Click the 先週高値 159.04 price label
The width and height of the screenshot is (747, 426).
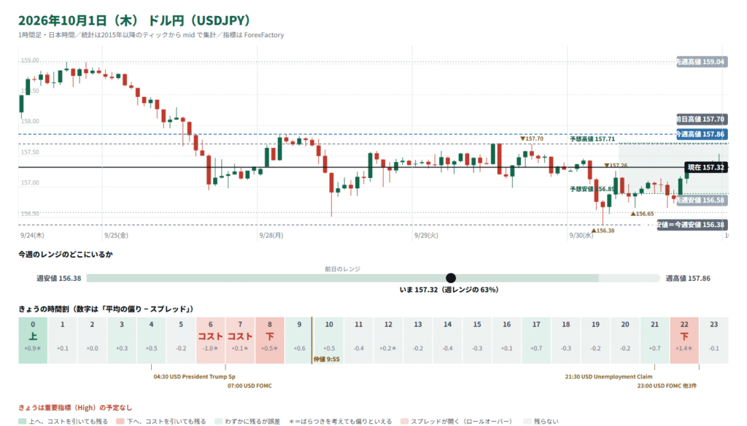pyautogui.click(x=702, y=61)
